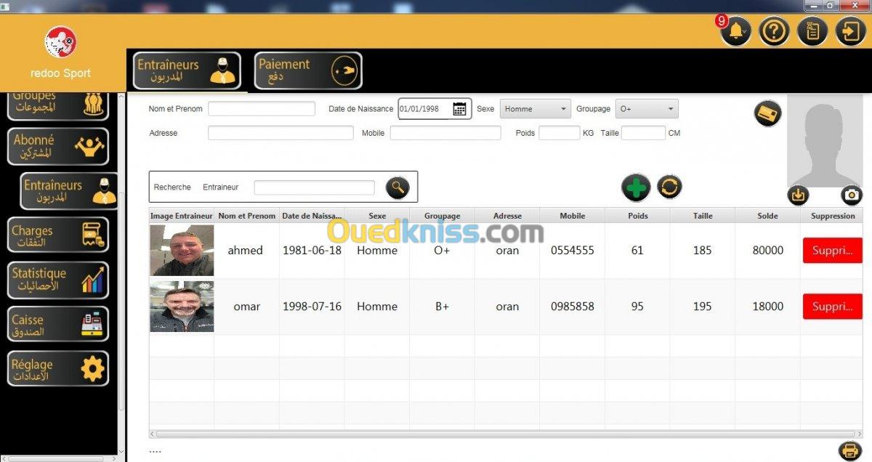Image resolution: width=872 pixels, height=462 pixels.
Task: Click the logout exit icon
Action: tap(850, 31)
